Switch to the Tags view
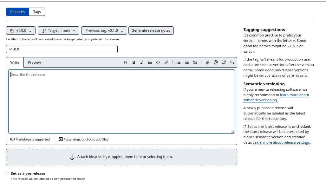This screenshot has height=183, width=326. [37, 11]
